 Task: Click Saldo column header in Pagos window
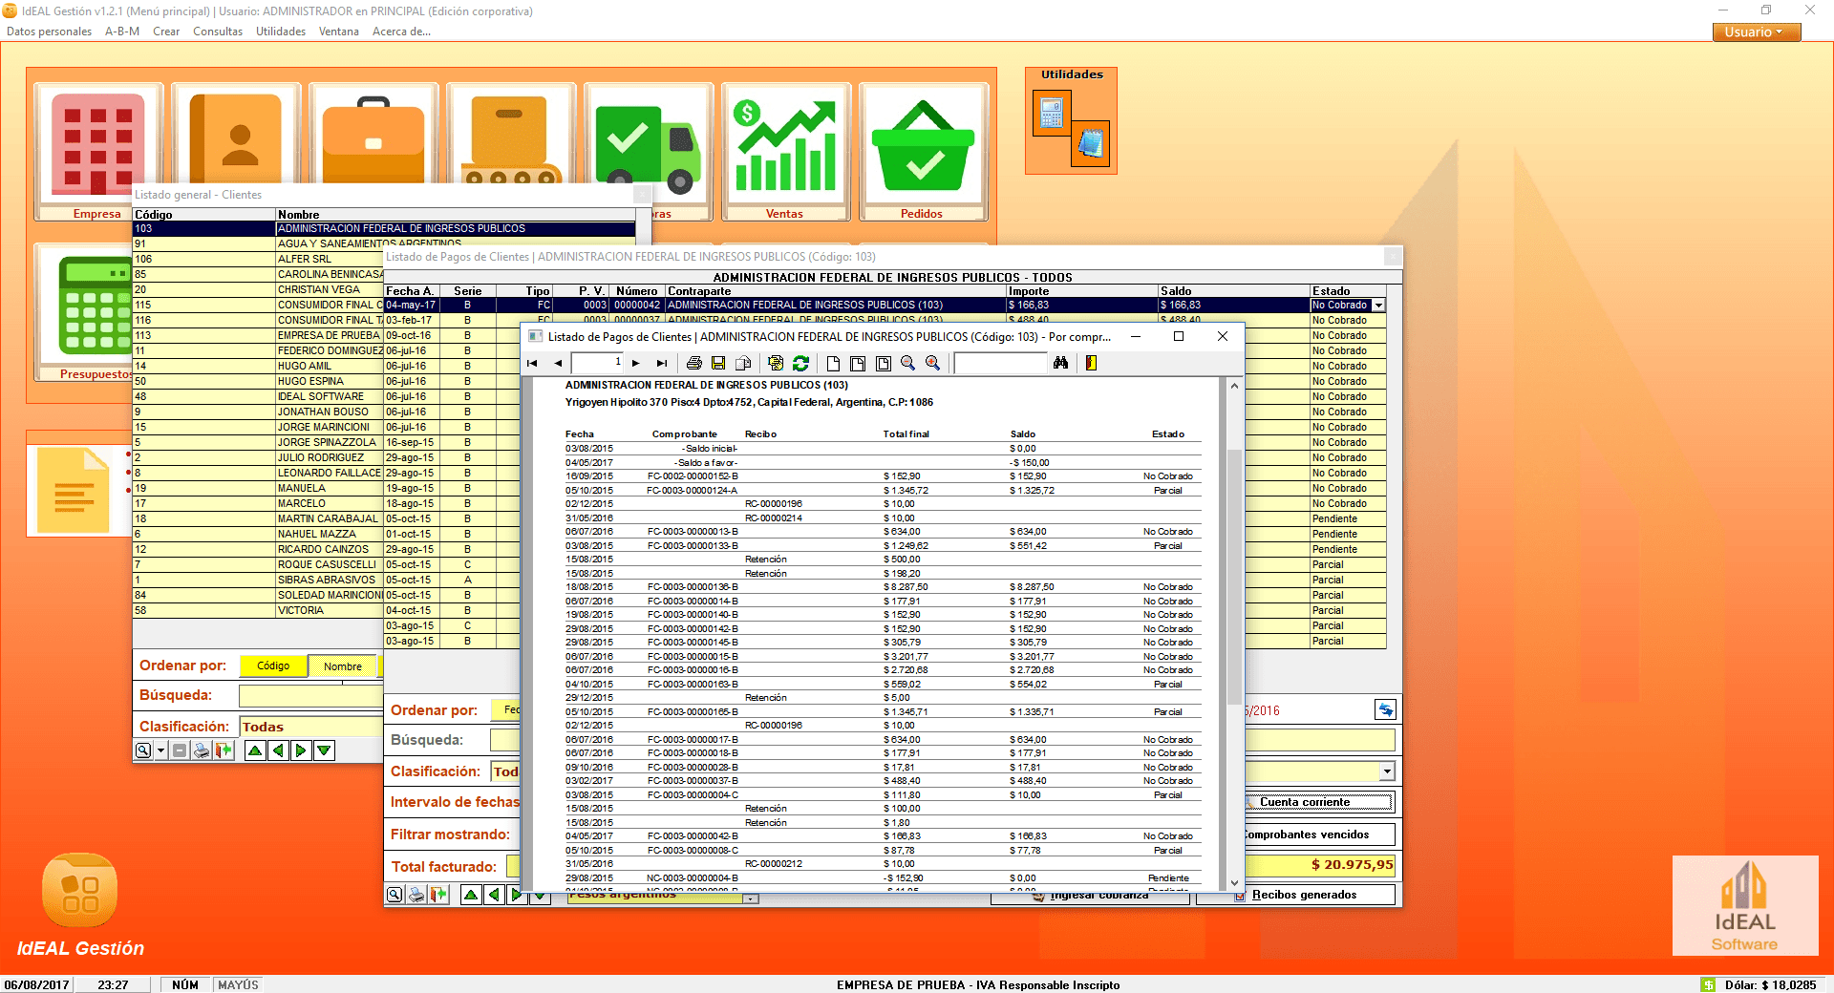(1233, 291)
